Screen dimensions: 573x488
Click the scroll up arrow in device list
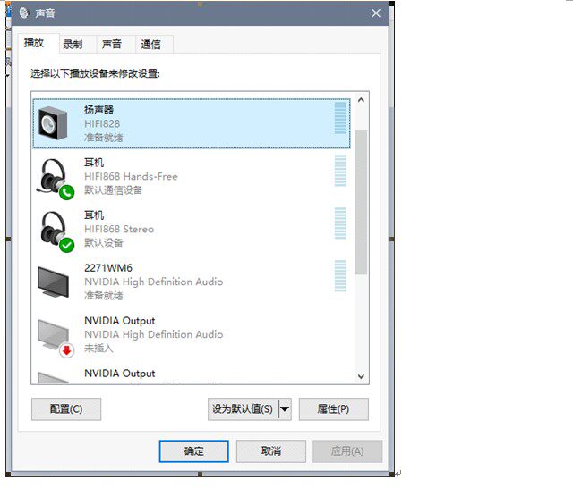click(361, 99)
